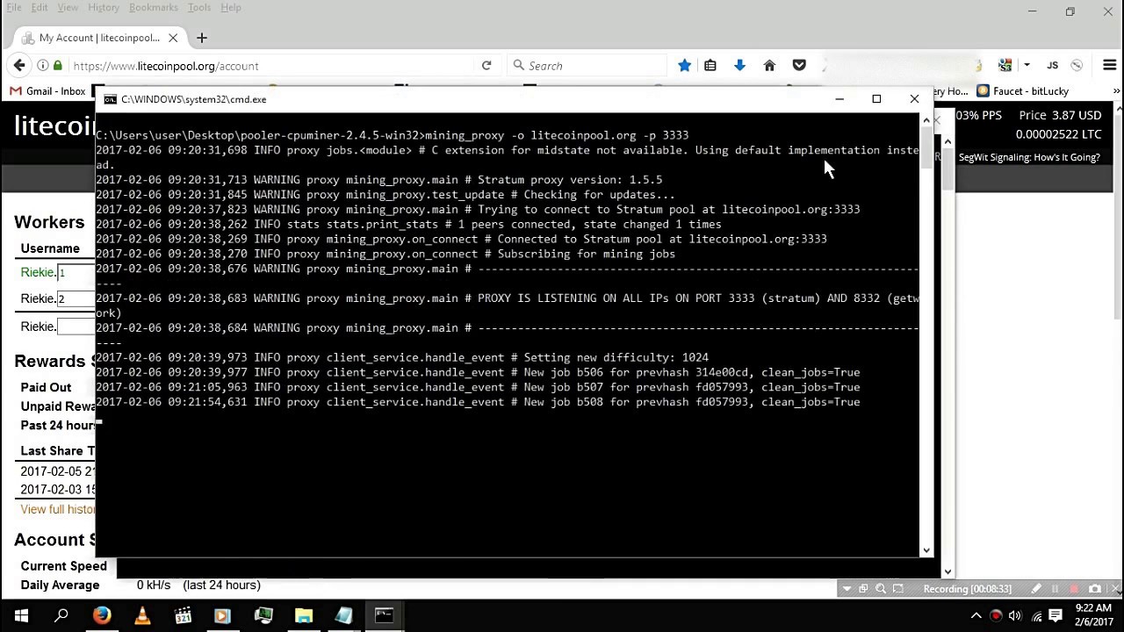Open the media player icon with play arrow
Screen dimensions: 1124x632
(x=222, y=615)
